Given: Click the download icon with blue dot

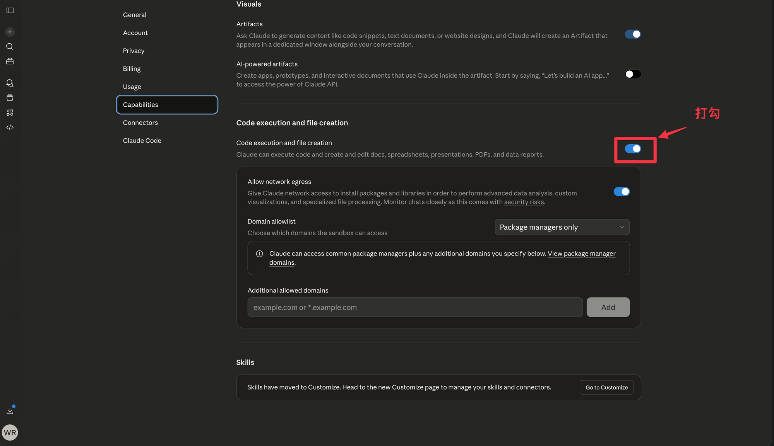Looking at the screenshot, I should (x=10, y=410).
